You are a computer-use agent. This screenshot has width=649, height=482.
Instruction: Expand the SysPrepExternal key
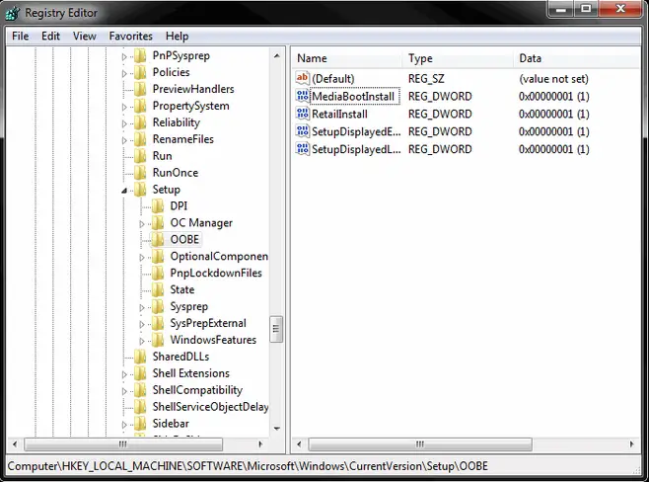(x=142, y=324)
